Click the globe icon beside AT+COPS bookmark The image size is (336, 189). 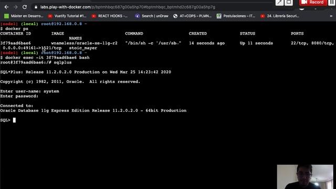(x=175, y=16)
